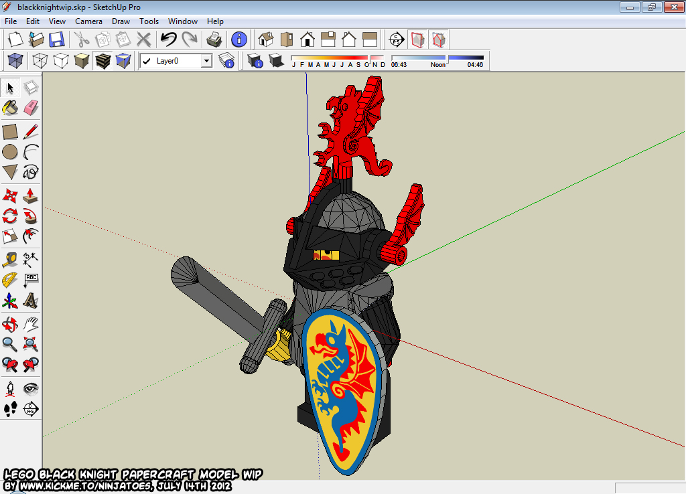Select the Follow Me tool
Image resolution: width=686 pixels, height=494 pixels.
click(30, 214)
